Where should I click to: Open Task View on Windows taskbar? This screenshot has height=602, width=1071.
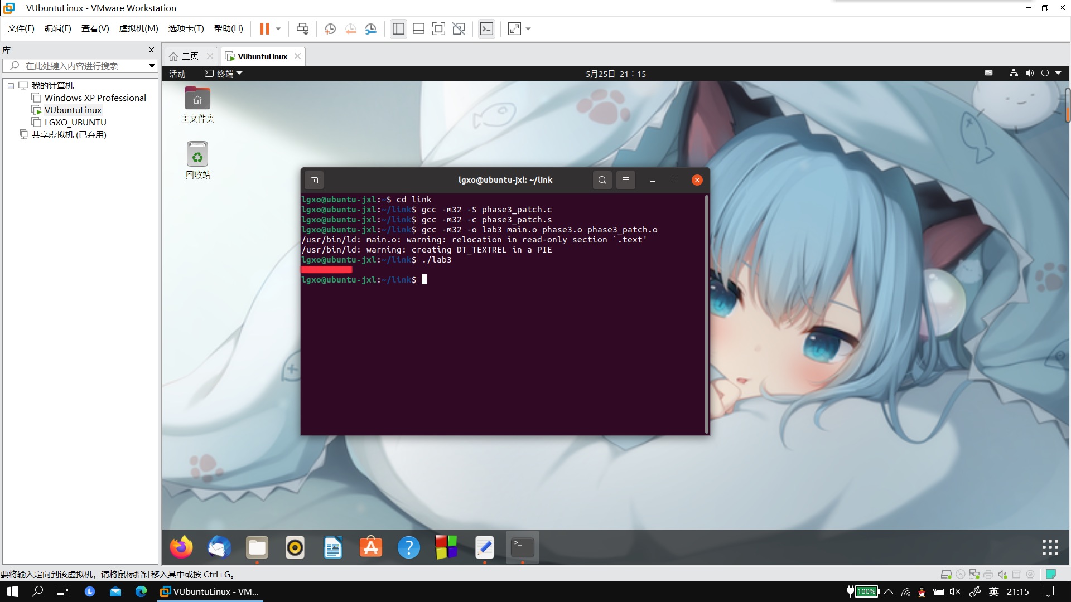tap(62, 591)
